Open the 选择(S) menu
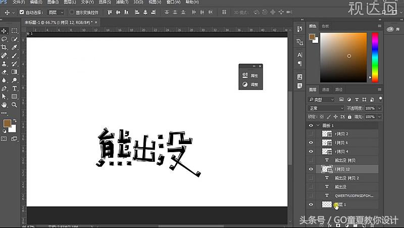Image resolution: width=404 pixels, height=228 pixels. click(x=105, y=2)
